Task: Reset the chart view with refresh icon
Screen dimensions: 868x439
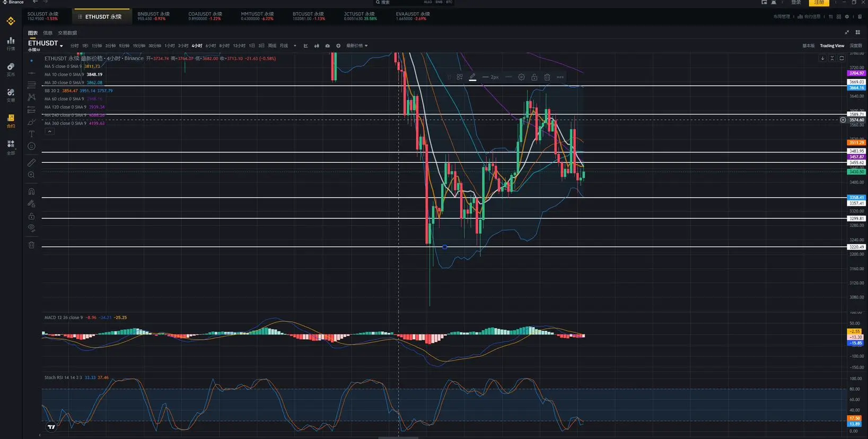Action: point(841,58)
